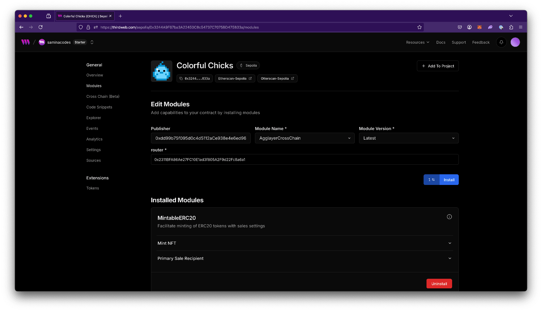542x311 pixels.
Task: Open notifications bell icon
Action: point(501,42)
